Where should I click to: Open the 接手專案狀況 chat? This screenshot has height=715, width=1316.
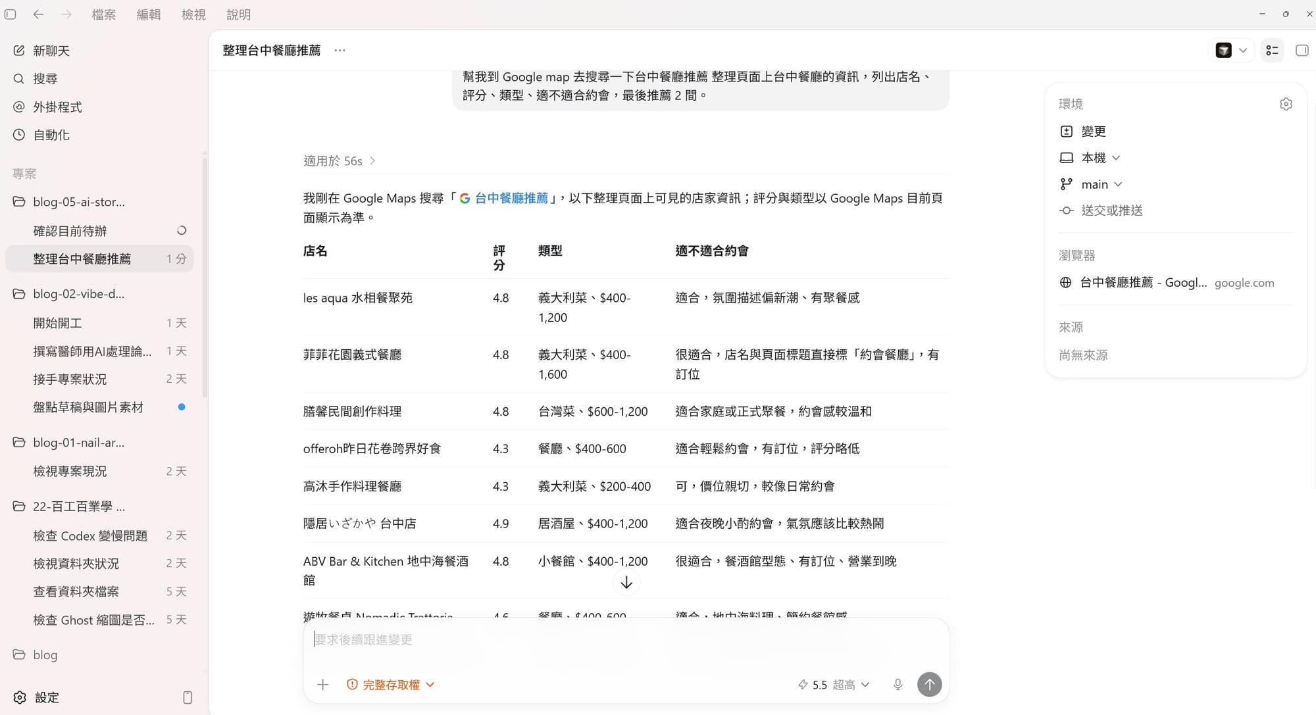click(x=99, y=379)
